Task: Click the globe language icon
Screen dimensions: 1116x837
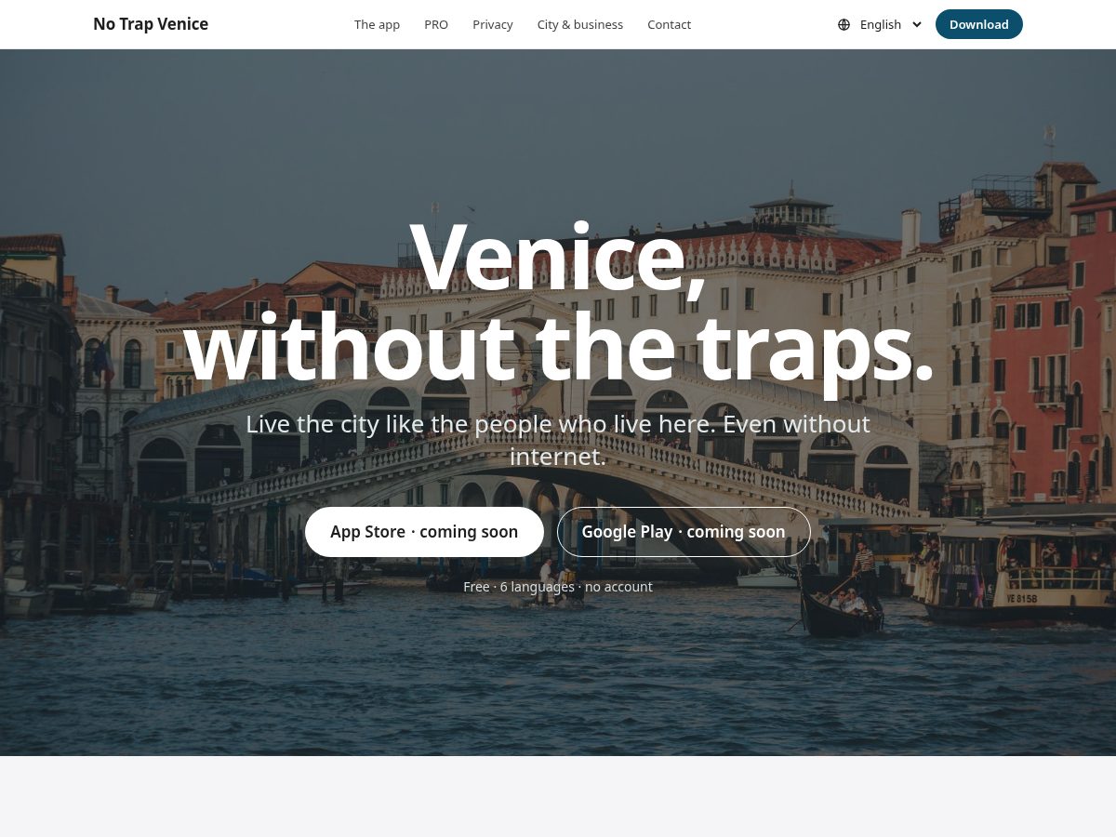Action: coord(844,25)
